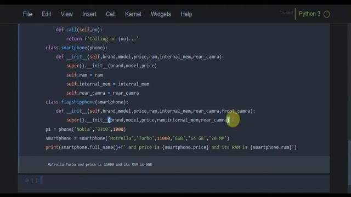Viewport: 351px width, 197px height.
Task: Click the 'class flagshipphone(smartphone):' line
Action: pos(87,102)
